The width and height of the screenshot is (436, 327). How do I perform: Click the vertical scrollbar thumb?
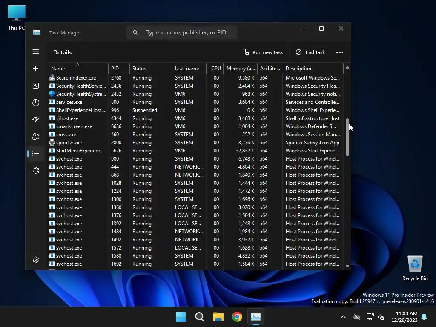coord(347,138)
